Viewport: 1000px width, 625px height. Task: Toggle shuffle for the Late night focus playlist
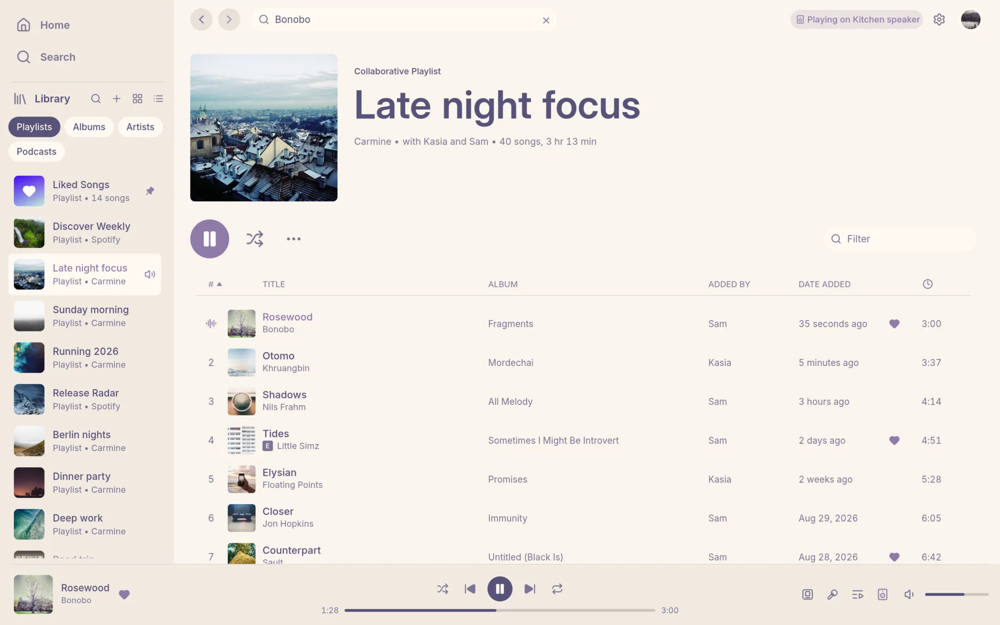255,239
